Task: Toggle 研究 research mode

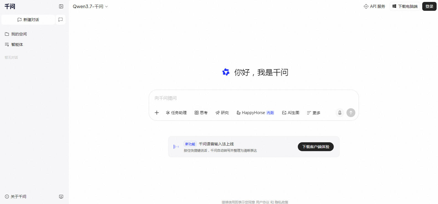Action: pos(222,113)
